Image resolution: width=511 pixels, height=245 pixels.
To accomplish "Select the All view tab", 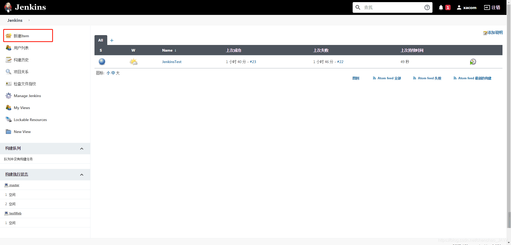I will pos(101,40).
